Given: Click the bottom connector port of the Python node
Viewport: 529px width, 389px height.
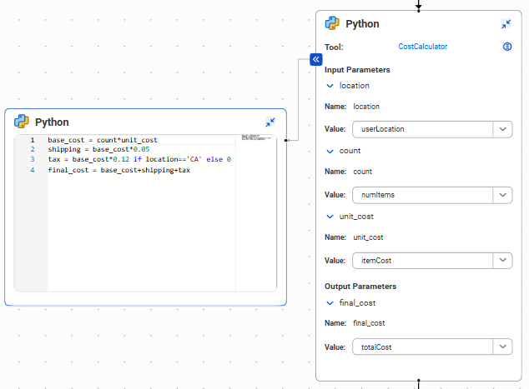Looking at the screenshot, I should pyautogui.click(x=419, y=381).
